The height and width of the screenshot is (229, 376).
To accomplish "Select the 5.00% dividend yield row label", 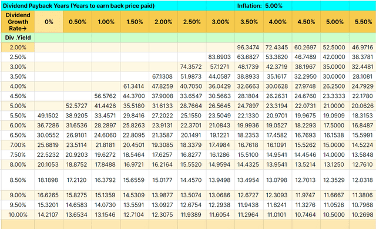I will 18,106.
